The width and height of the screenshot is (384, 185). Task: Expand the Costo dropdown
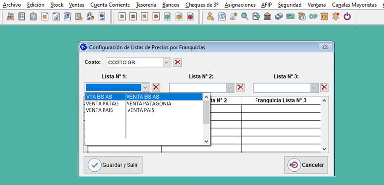click(167, 62)
